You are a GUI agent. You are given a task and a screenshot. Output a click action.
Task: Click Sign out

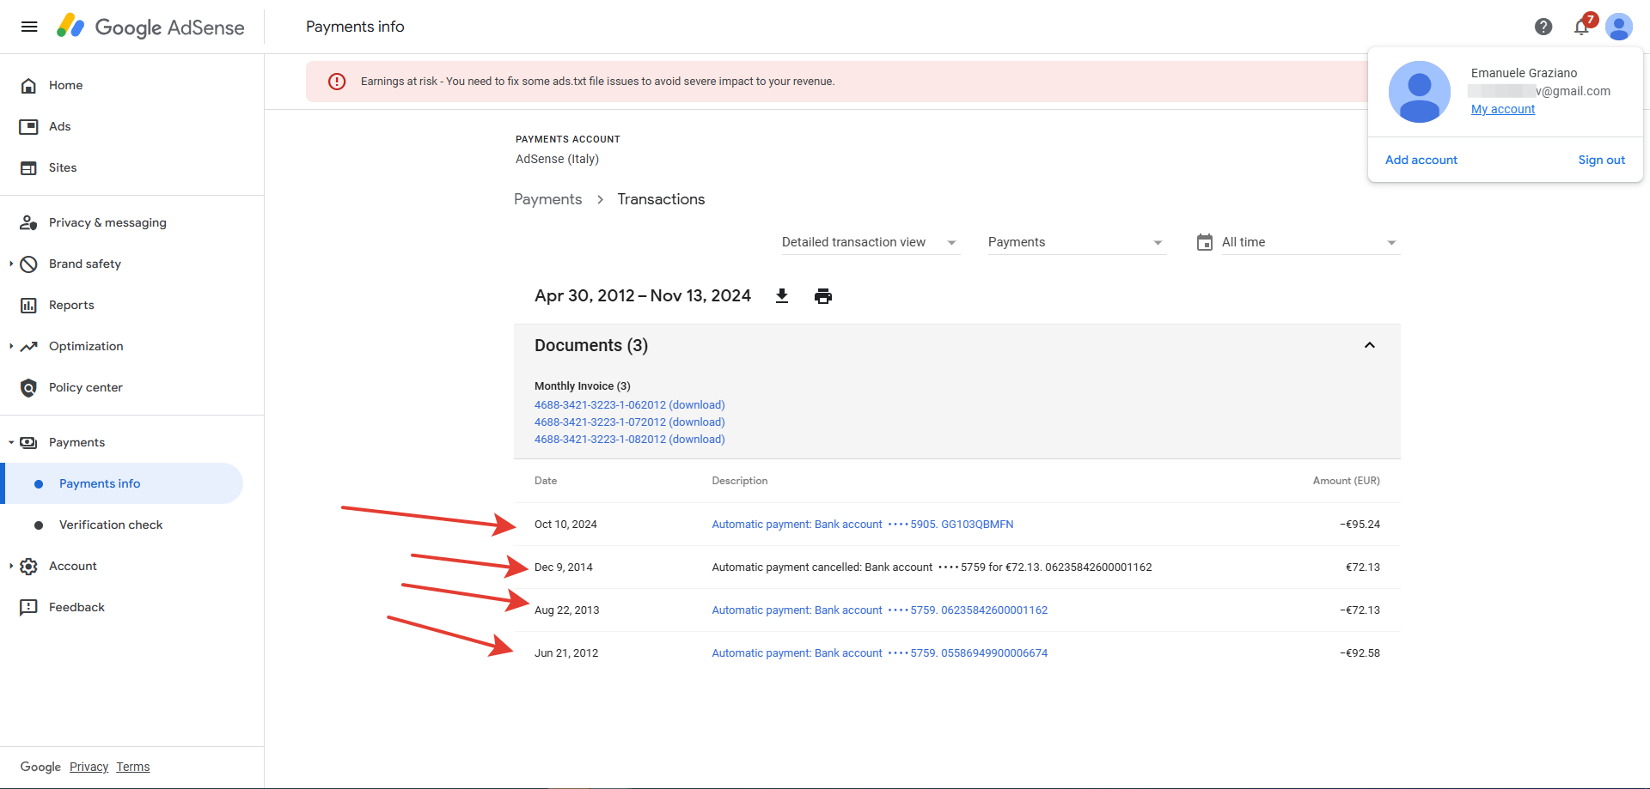coord(1602,160)
